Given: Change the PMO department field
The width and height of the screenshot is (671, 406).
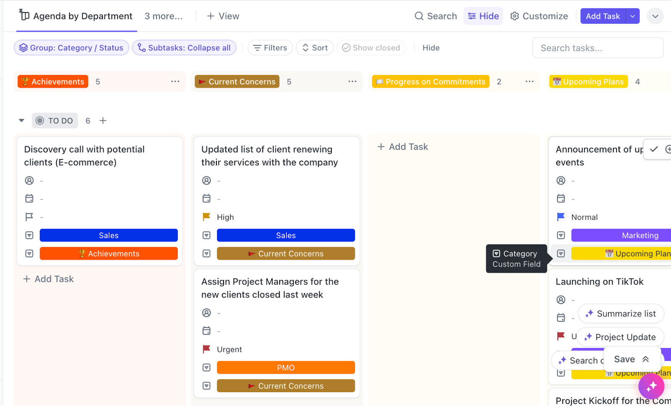Looking at the screenshot, I should (286, 367).
